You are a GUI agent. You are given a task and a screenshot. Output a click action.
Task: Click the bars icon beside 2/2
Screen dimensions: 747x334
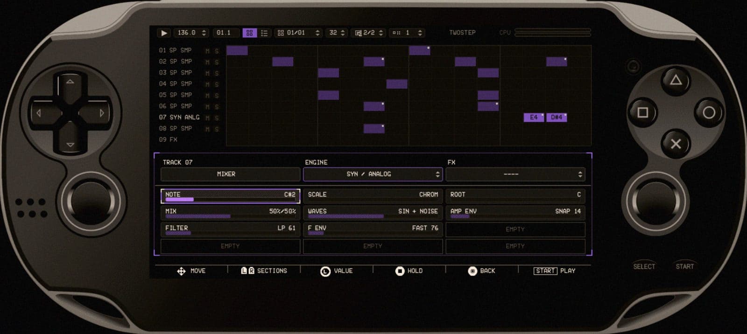click(x=358, y=33)
